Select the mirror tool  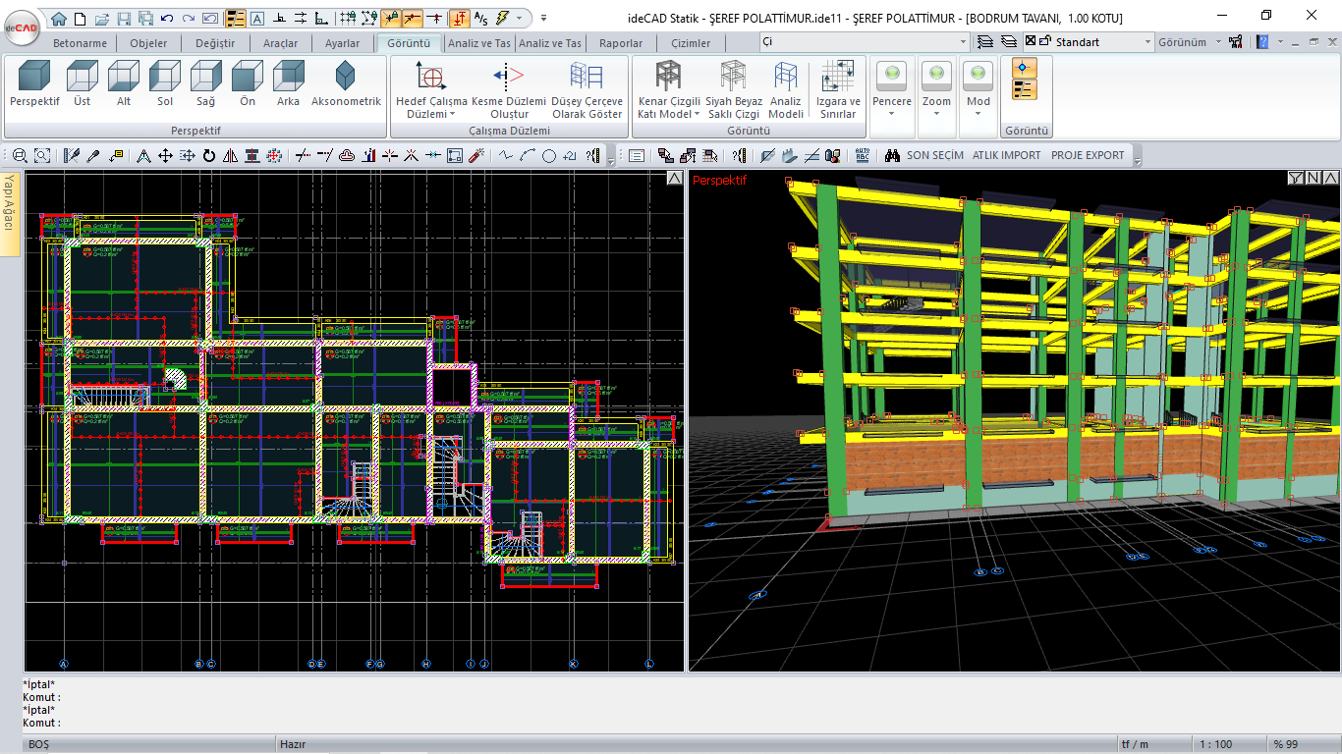pos(230,155)
